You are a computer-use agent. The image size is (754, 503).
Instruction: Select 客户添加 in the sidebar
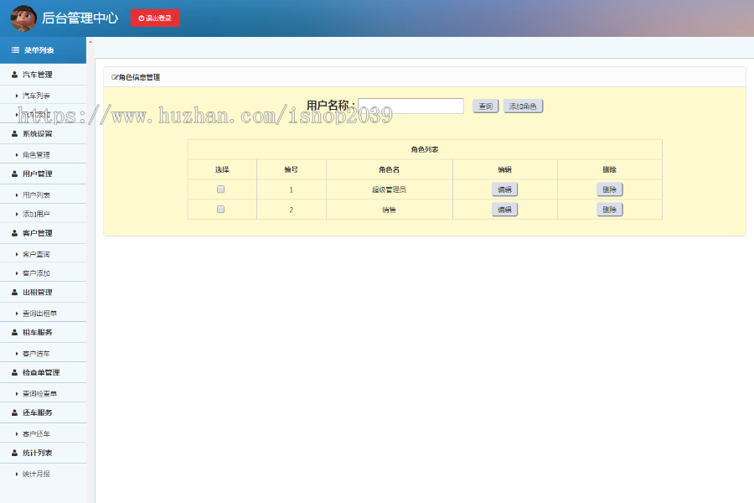(36, 273)
